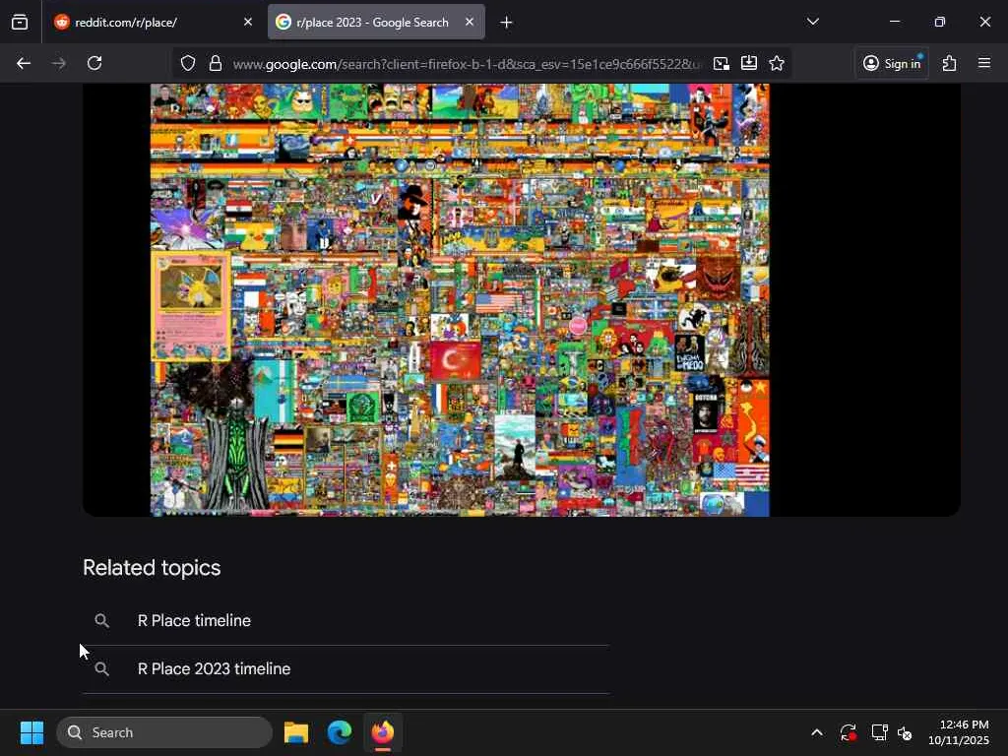The height and width of the screenshot is (756, 1008).
Task: Open File Explorer from taskbar
Action: 296,732
